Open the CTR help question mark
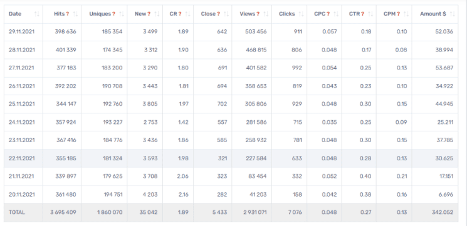467x226 pixels. point(363,14)
